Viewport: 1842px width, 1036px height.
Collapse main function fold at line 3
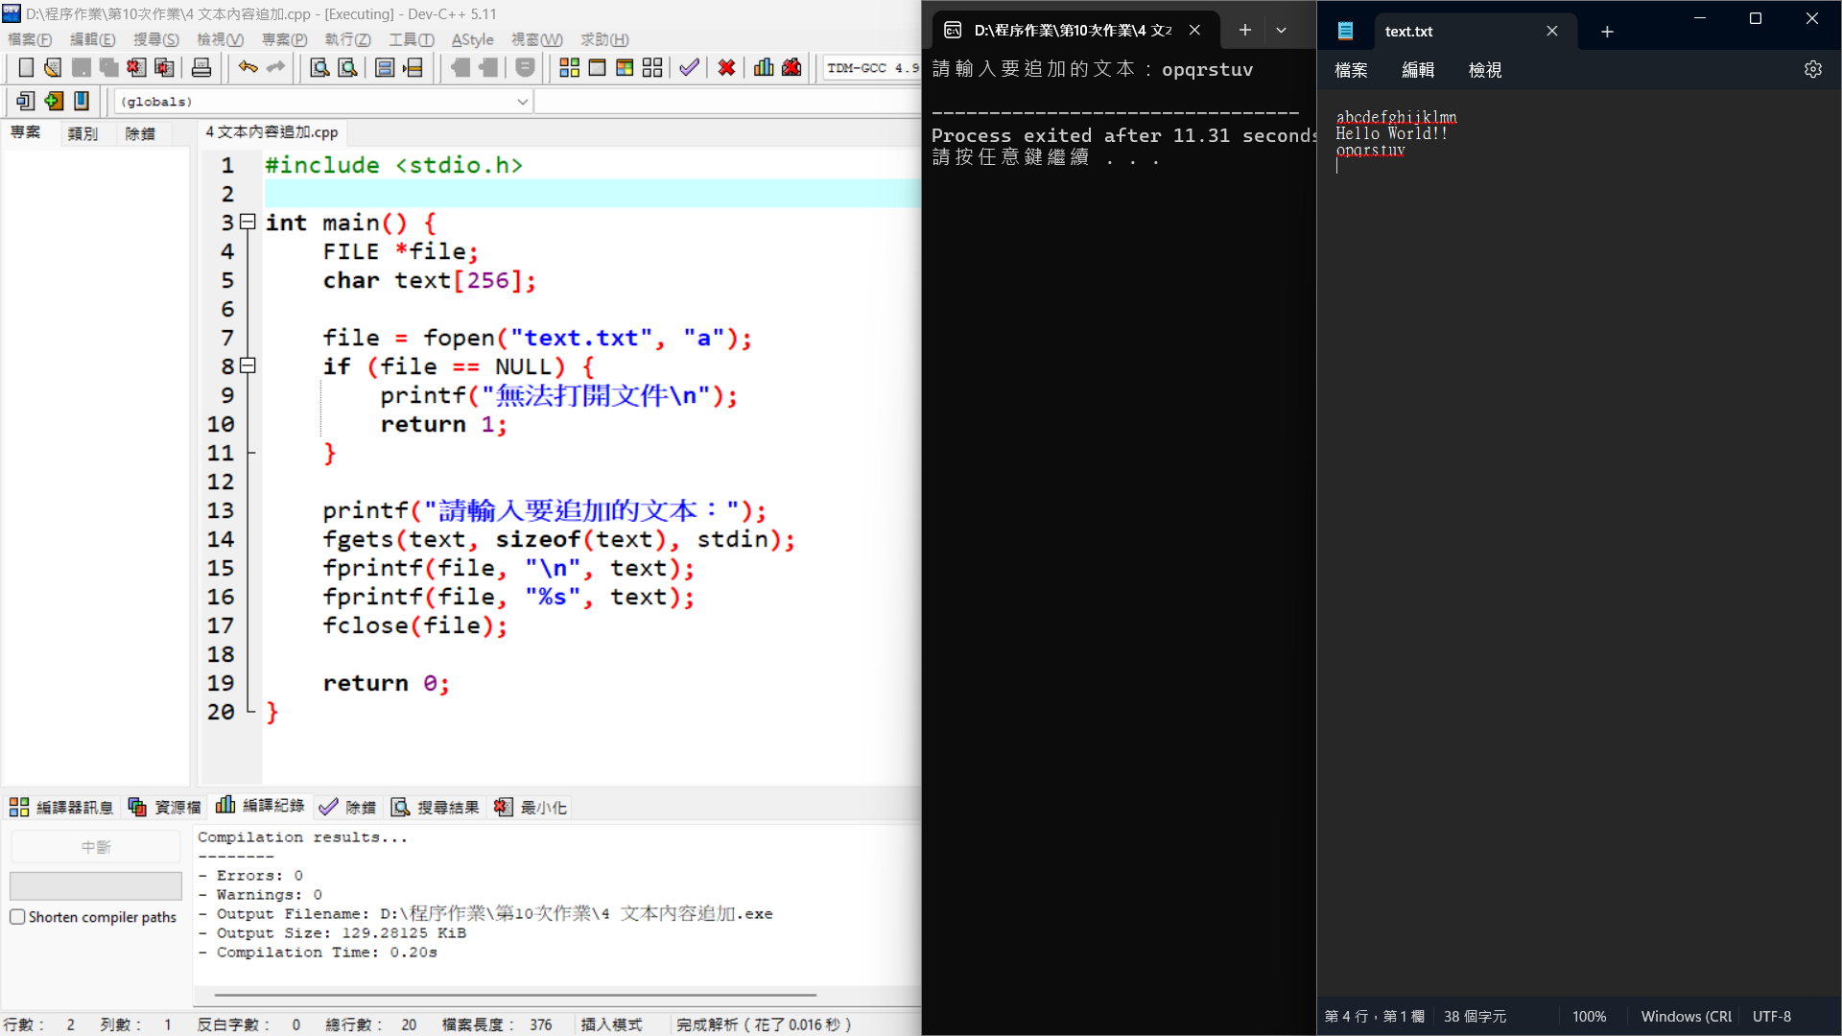pos(248,223)
